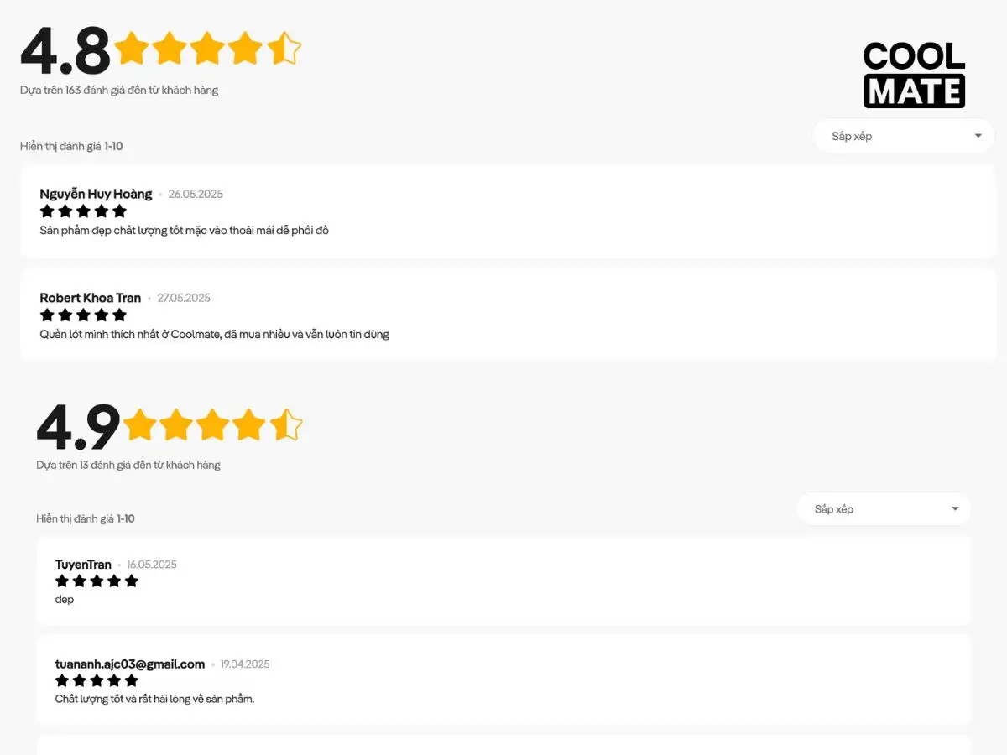Click the Coolmate logo

pos(915,75)
